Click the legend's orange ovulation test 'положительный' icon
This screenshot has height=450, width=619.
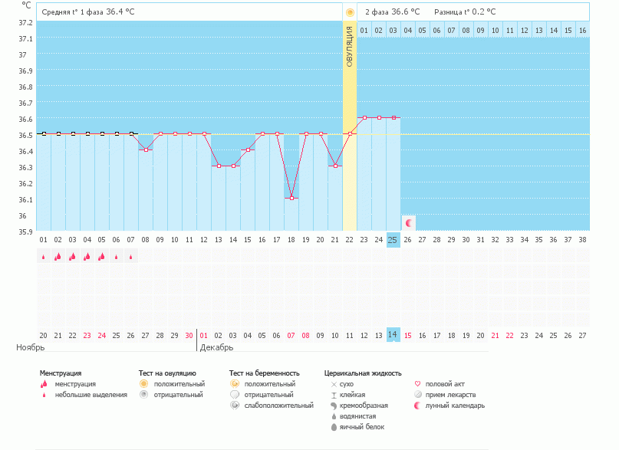(x=143, y=384)
